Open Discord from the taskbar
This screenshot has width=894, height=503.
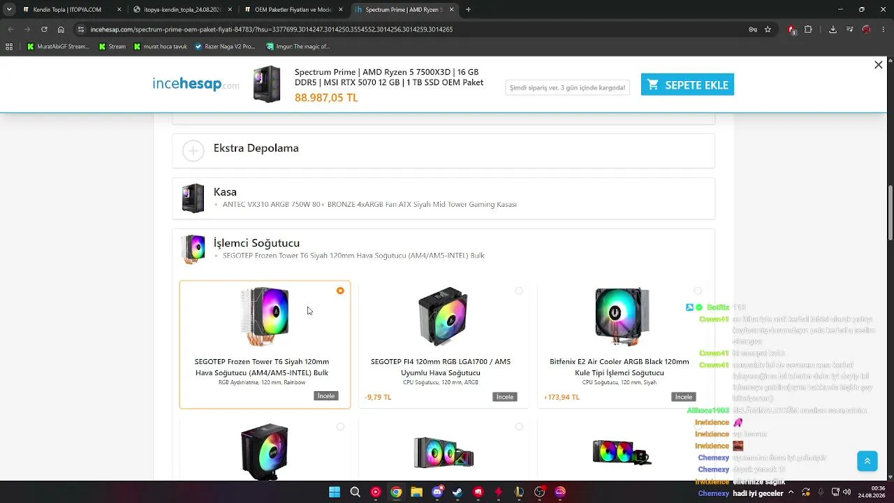click(x=437, y=492)
